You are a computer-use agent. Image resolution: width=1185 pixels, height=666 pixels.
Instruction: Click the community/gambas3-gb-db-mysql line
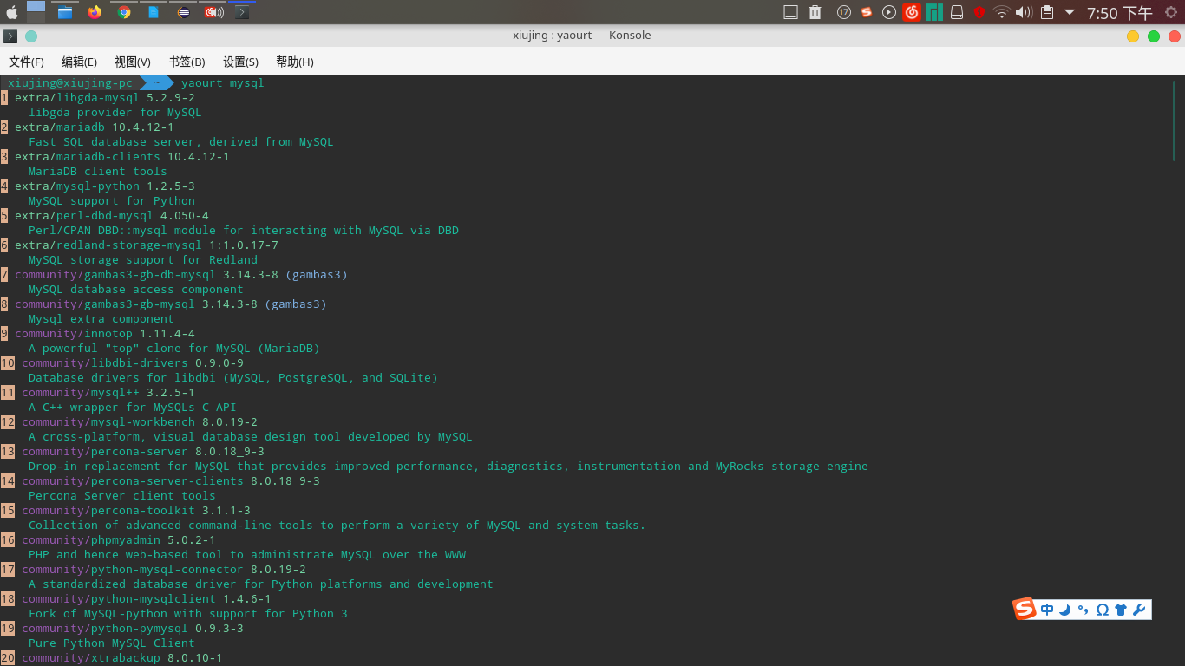(x=181, y=275)
